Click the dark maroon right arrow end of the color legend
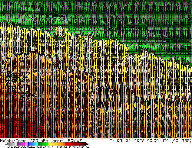192x148 pixels. (87, 144)
